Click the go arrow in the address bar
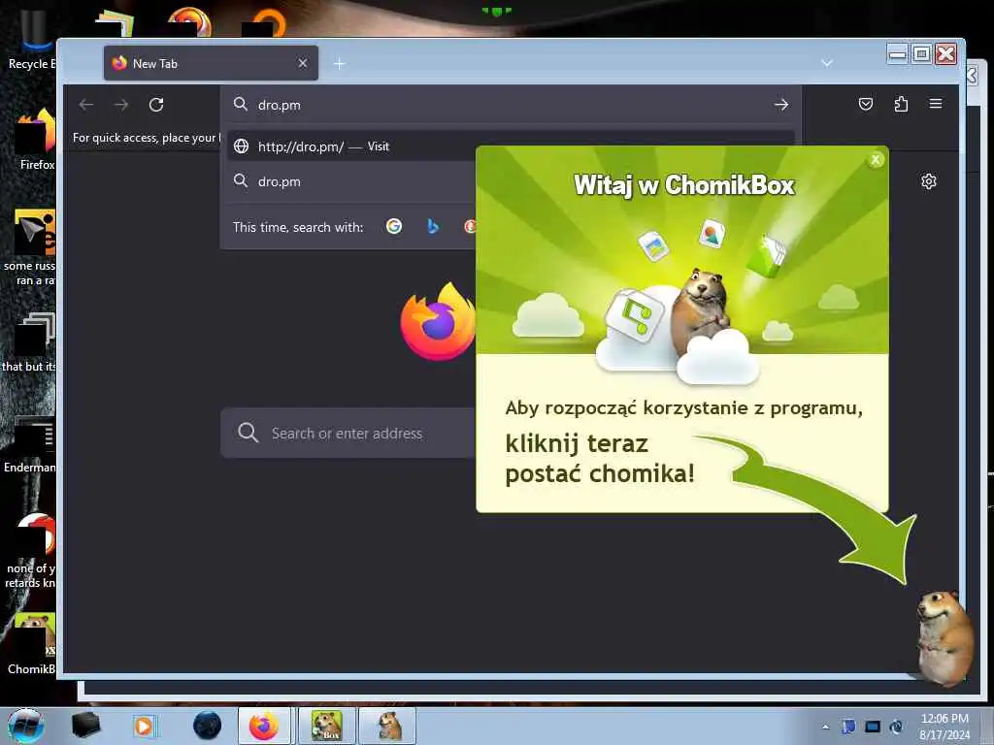The height and width of the screenshot is (745, 994). tap(781, 105)
